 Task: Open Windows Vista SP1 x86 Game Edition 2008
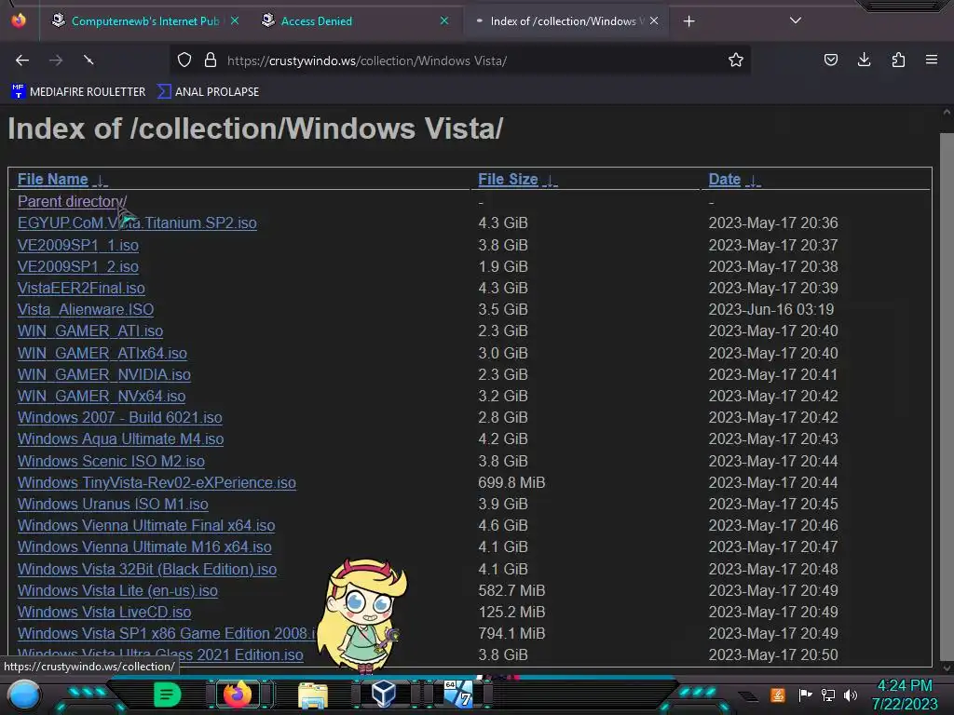[167, 633]
